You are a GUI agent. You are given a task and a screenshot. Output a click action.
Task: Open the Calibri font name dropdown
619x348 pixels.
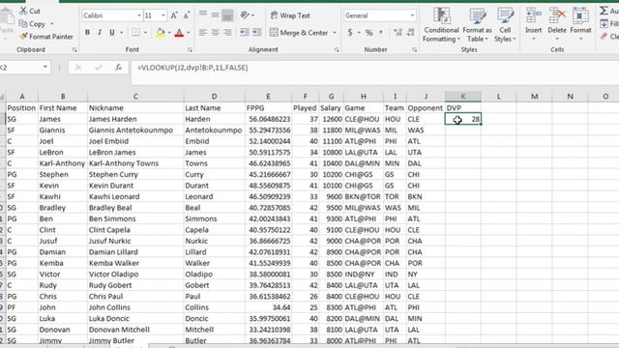139,15
